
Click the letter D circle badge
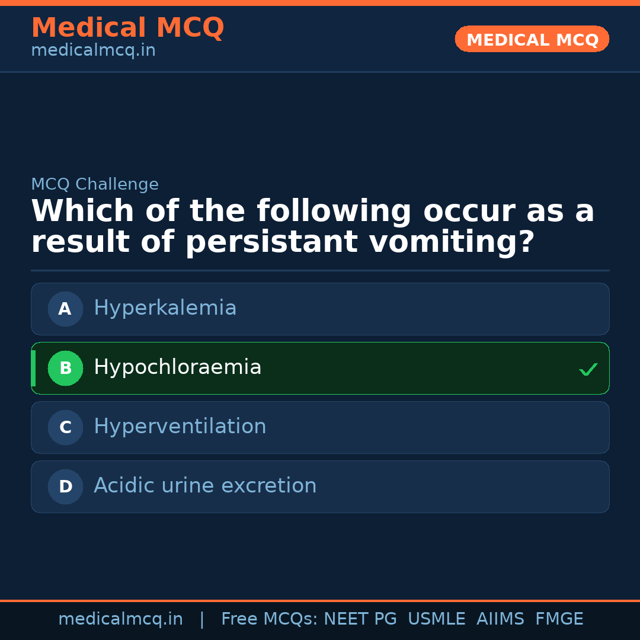65,487
